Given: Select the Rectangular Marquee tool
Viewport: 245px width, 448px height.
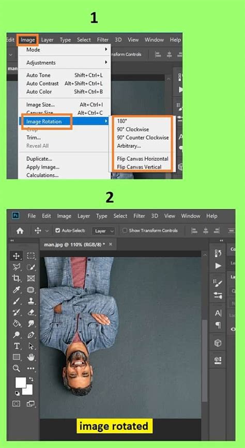Looking at the screenshot, I should tap(31, 256).
